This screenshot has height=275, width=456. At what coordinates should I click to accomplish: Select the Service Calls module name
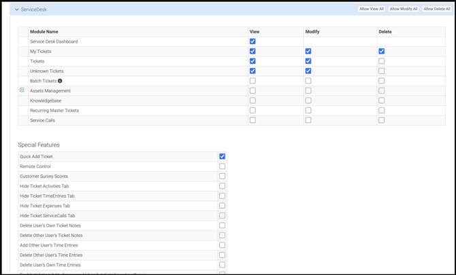(42, 120)
